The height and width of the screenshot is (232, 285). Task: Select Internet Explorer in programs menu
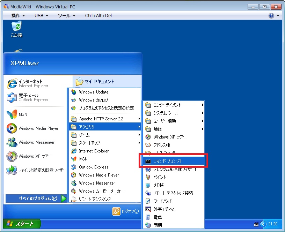(105, 151)
